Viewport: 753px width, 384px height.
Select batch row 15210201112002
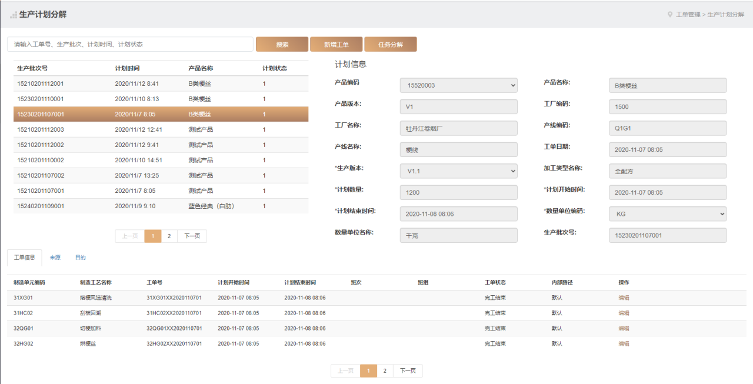click(161, 145)
